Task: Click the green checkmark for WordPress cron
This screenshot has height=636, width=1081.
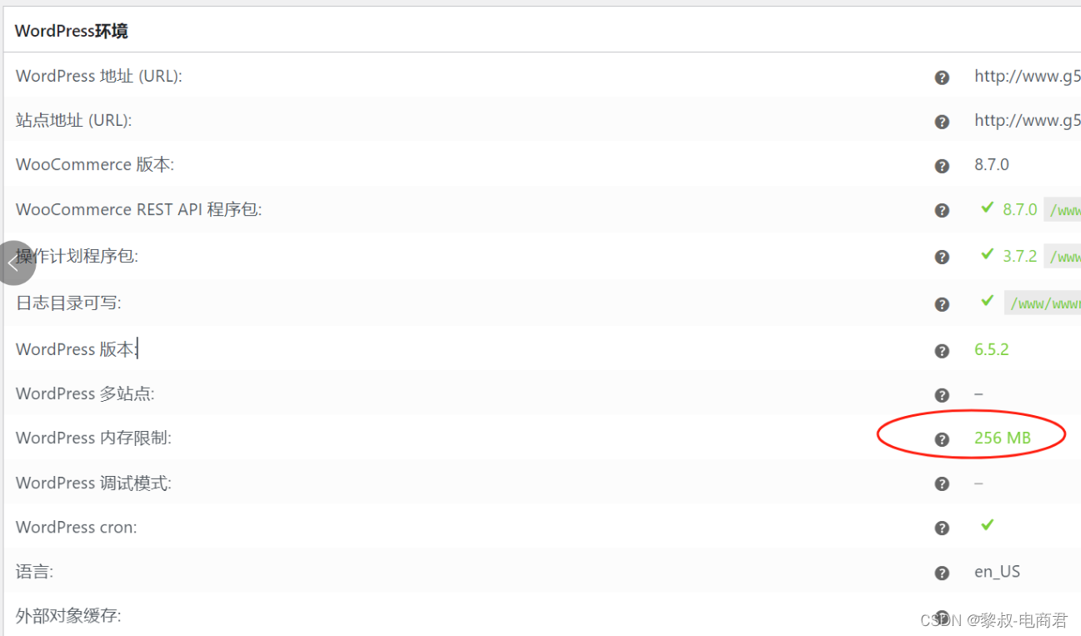Action: pos(987,525)
